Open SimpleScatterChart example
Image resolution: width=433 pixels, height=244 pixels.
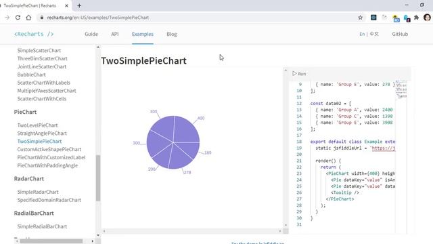[x=39, y=50]
